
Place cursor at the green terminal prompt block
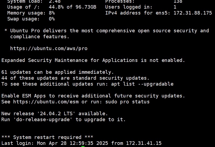83,146
